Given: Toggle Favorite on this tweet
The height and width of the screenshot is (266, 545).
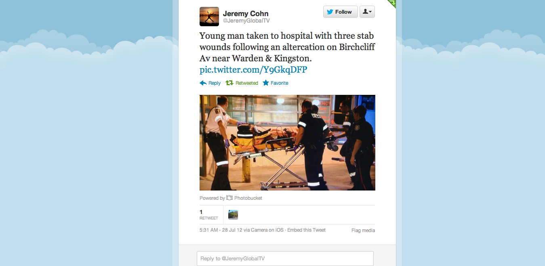Looking at the screenshot, I should point(276,83).
